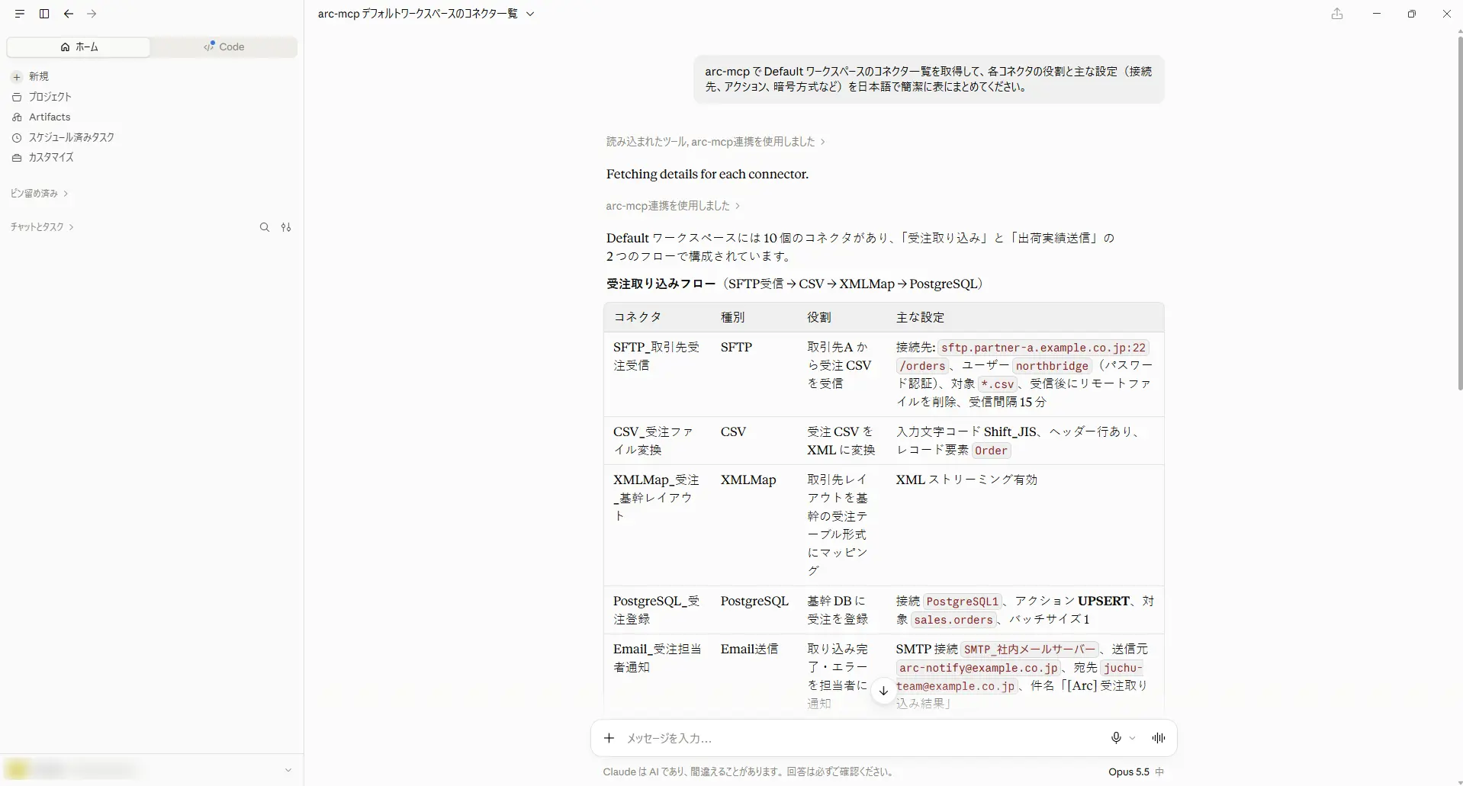Click the plus attach icon in message box
The width and height of the screenshot is (1463, 786).
tap(609, 738)
